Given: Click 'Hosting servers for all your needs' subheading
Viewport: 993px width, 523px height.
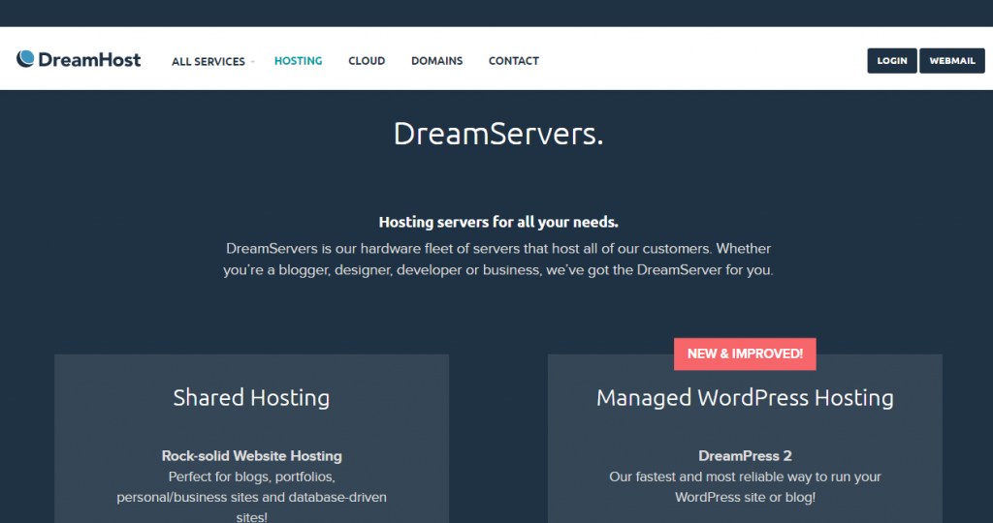Looking at the screenshot, I should (x=497, y=222).
